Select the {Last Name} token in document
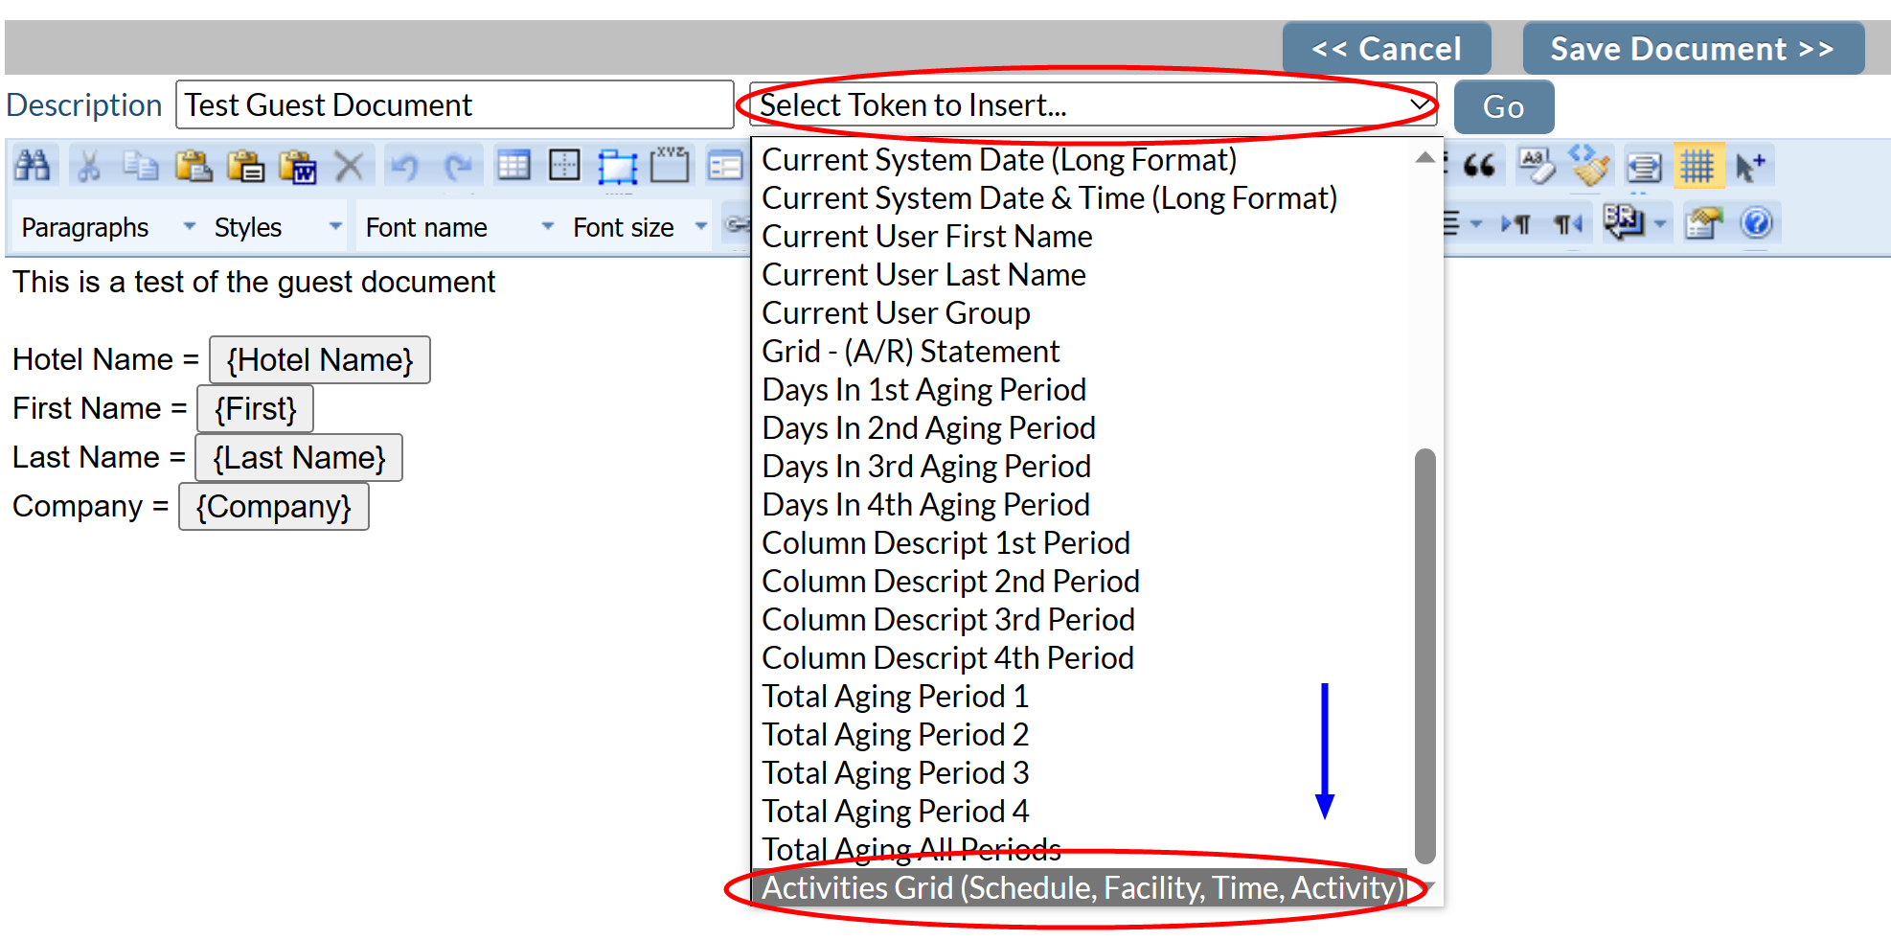1891x940 pixels. click(x=299, y=457)
